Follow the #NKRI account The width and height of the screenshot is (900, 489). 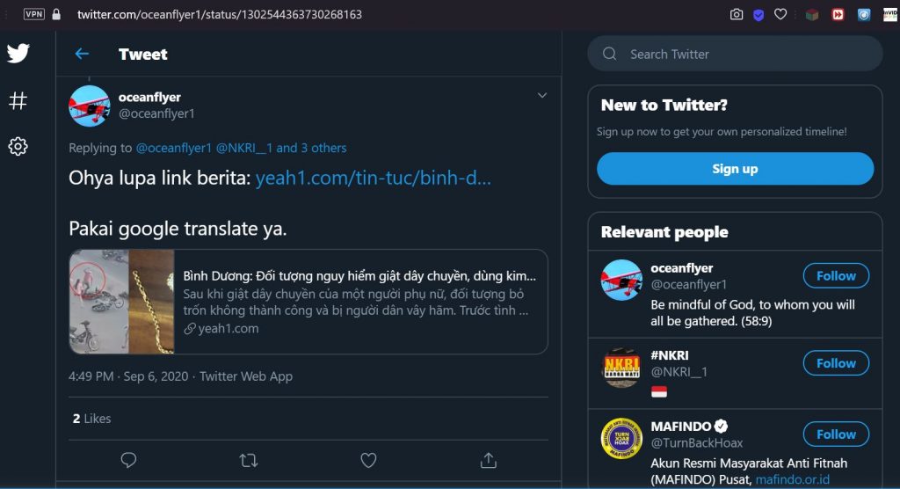click(836, 363)
